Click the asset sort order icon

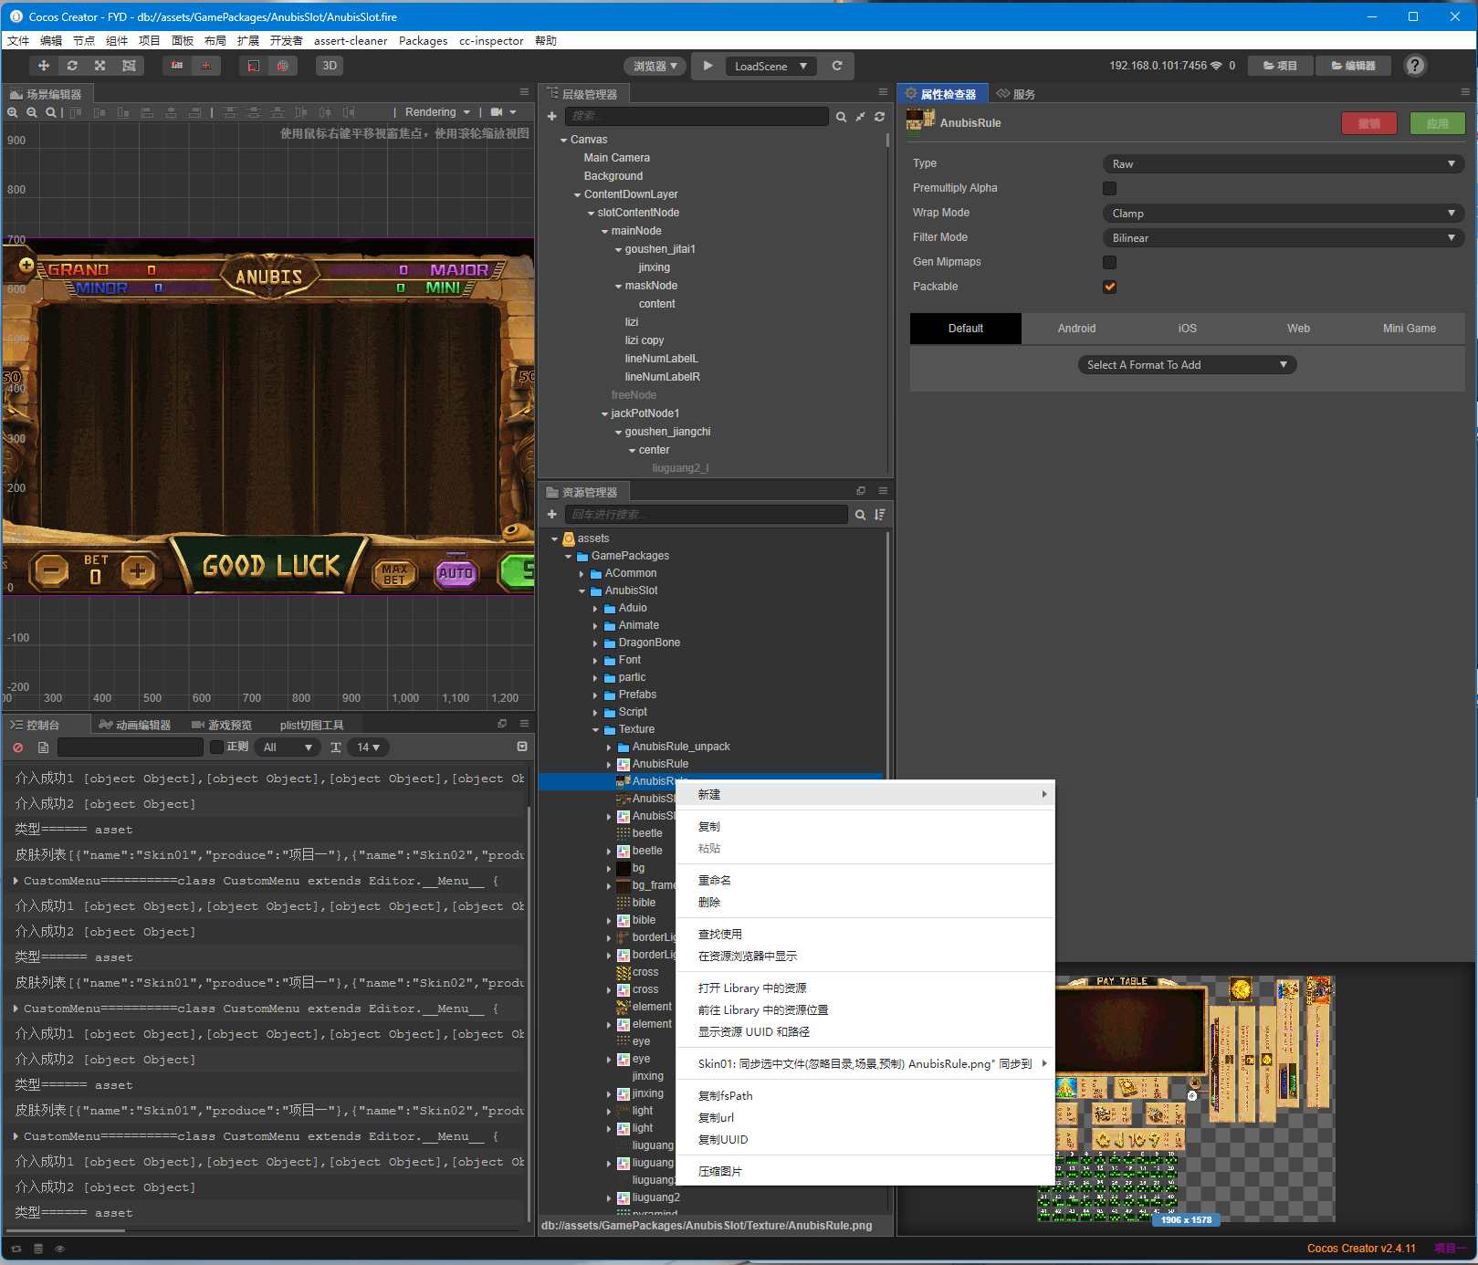(x=879, y=515)
